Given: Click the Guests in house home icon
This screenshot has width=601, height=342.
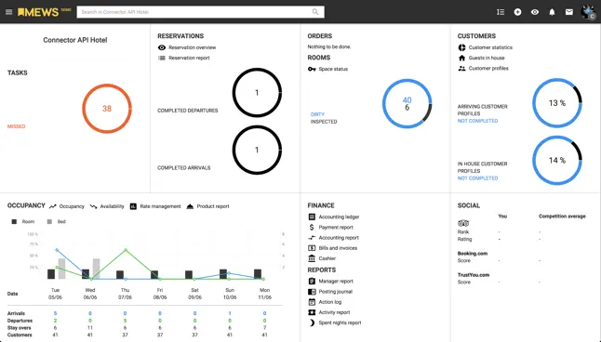Looking at the screenshot, I should (461, 58).
